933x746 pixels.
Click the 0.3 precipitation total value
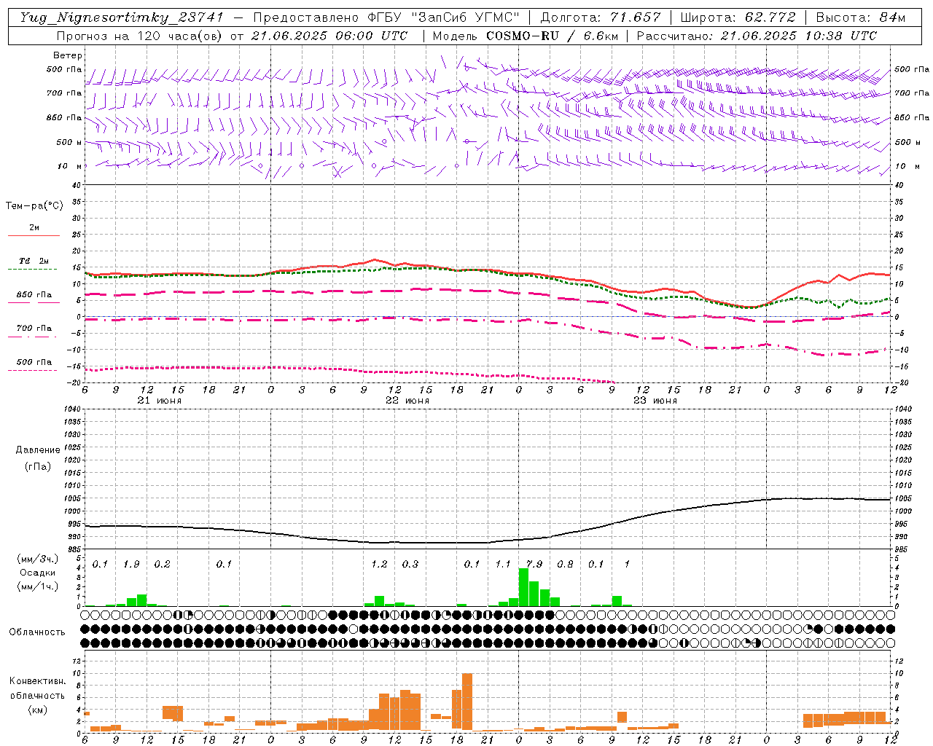point(410,564)
